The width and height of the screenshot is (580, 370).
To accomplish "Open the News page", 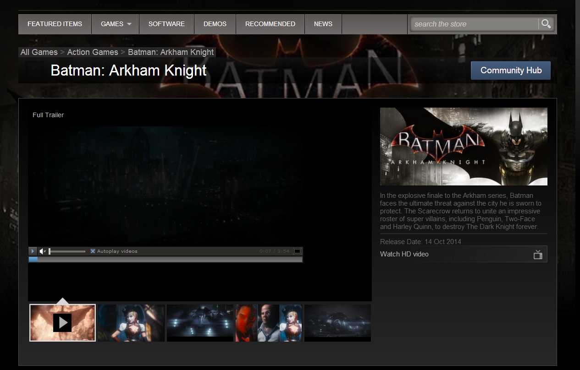I will pos(323,24).
